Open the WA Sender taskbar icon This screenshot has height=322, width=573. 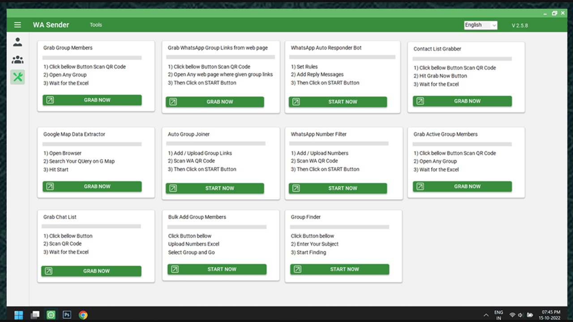tap(51, 315)
